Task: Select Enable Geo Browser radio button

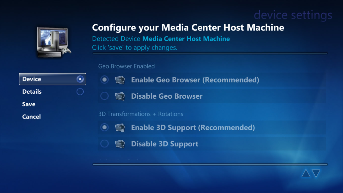Action: (105, 80)
